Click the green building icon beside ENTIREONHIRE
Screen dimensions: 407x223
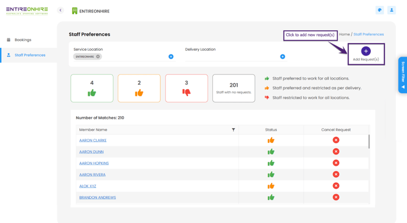coord(75,11)
